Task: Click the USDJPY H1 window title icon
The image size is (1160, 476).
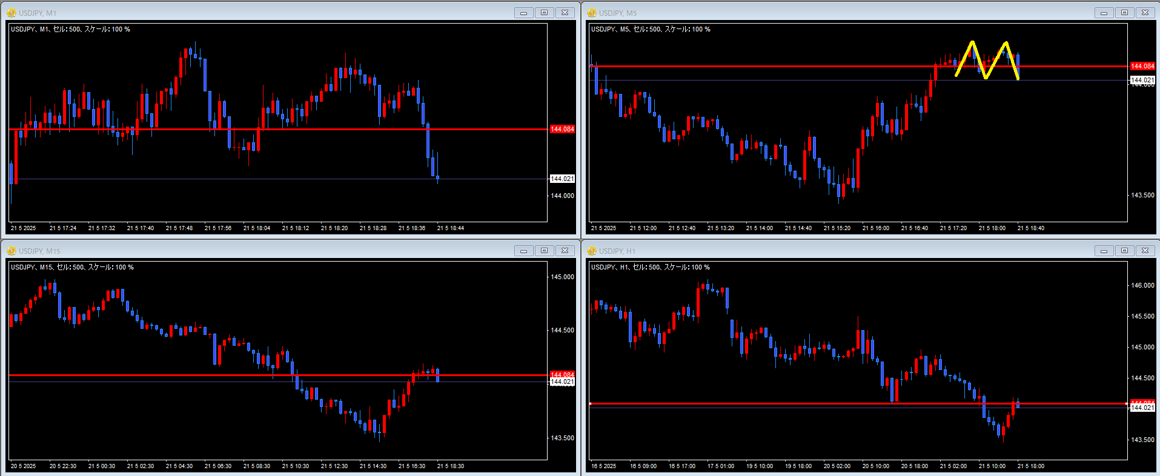Action: click(592, 251)
